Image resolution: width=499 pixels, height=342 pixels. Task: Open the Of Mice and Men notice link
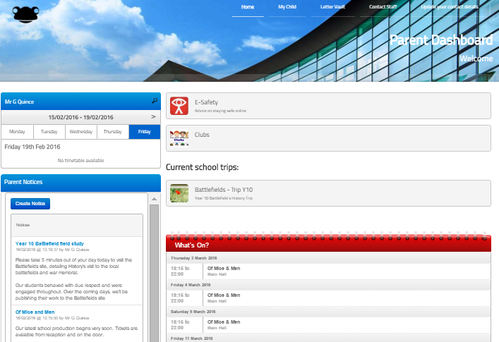pyautogui.click(x=35, y=312)
